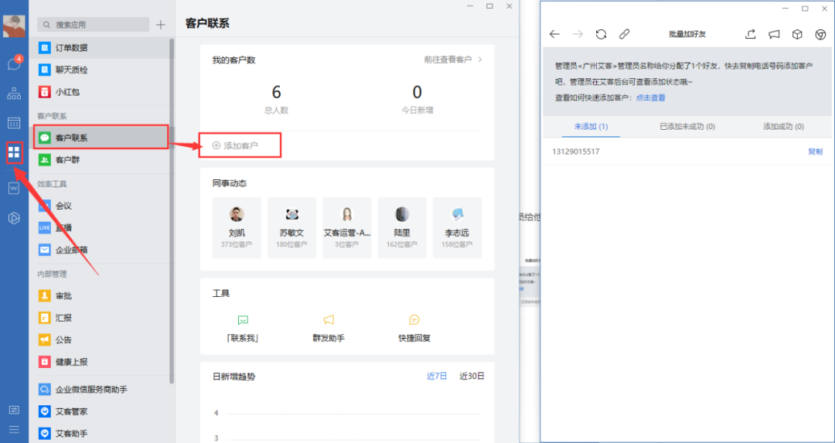Open 点击查看 help link
The width and height of the screenshot is (835, 443).
coord(650,98)
